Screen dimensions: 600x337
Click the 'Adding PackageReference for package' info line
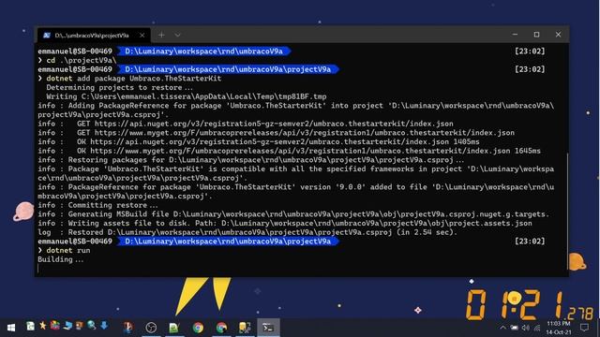296,110
